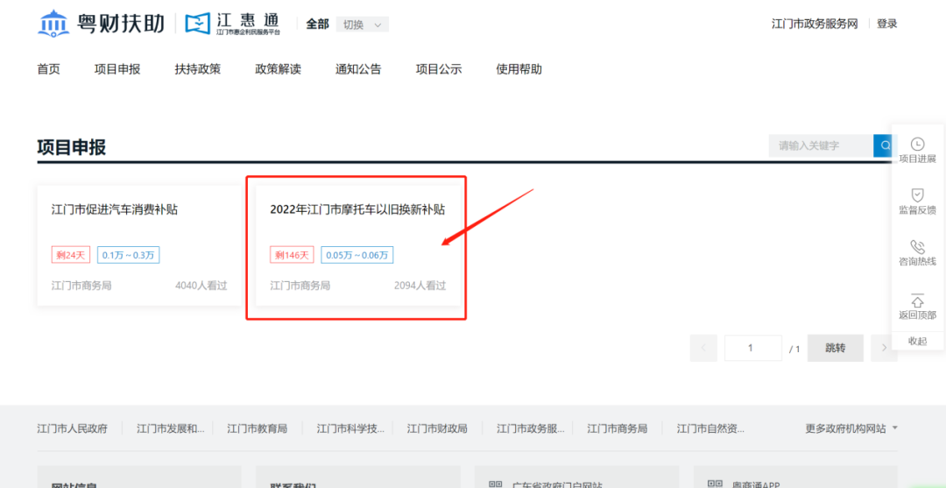Click 4040人看过 view count
This screenshot has width=946, height=488.
(201, 286)
